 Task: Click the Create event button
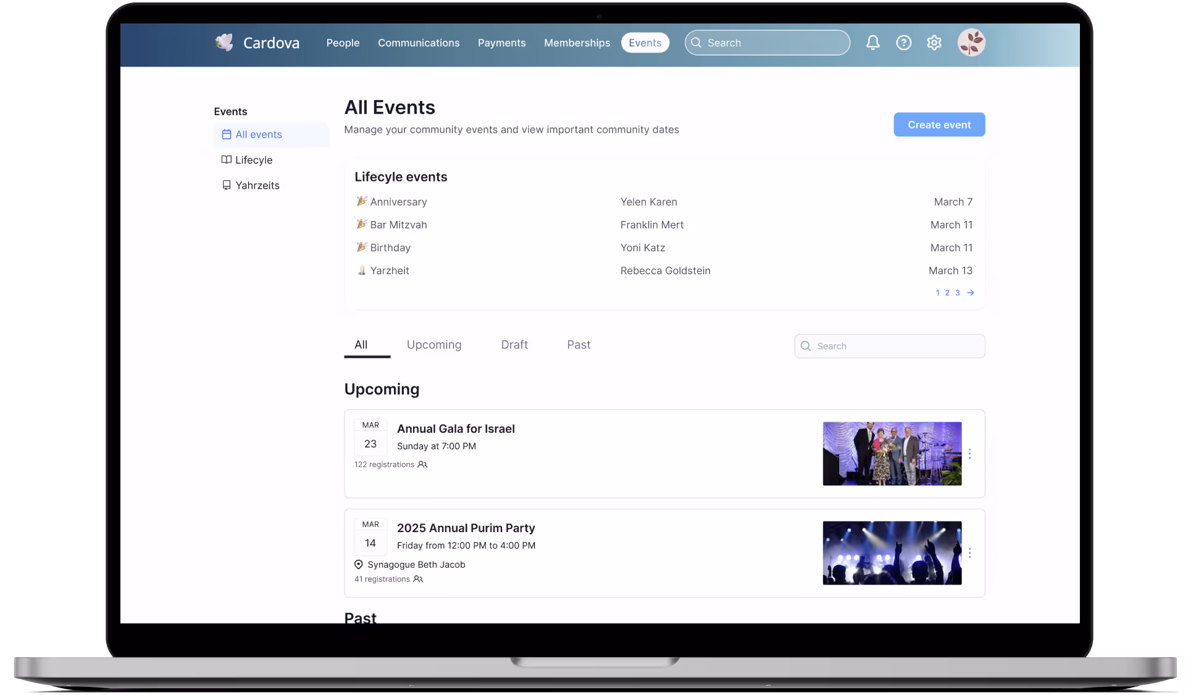tap(939, 125)
